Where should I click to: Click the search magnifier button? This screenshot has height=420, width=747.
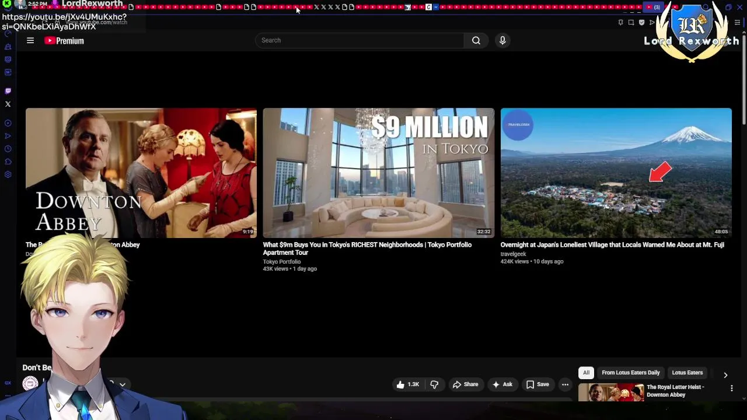[x=476, y=40]
